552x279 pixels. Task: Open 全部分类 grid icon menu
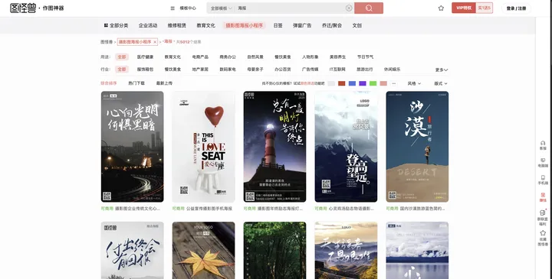click(106, 25)
